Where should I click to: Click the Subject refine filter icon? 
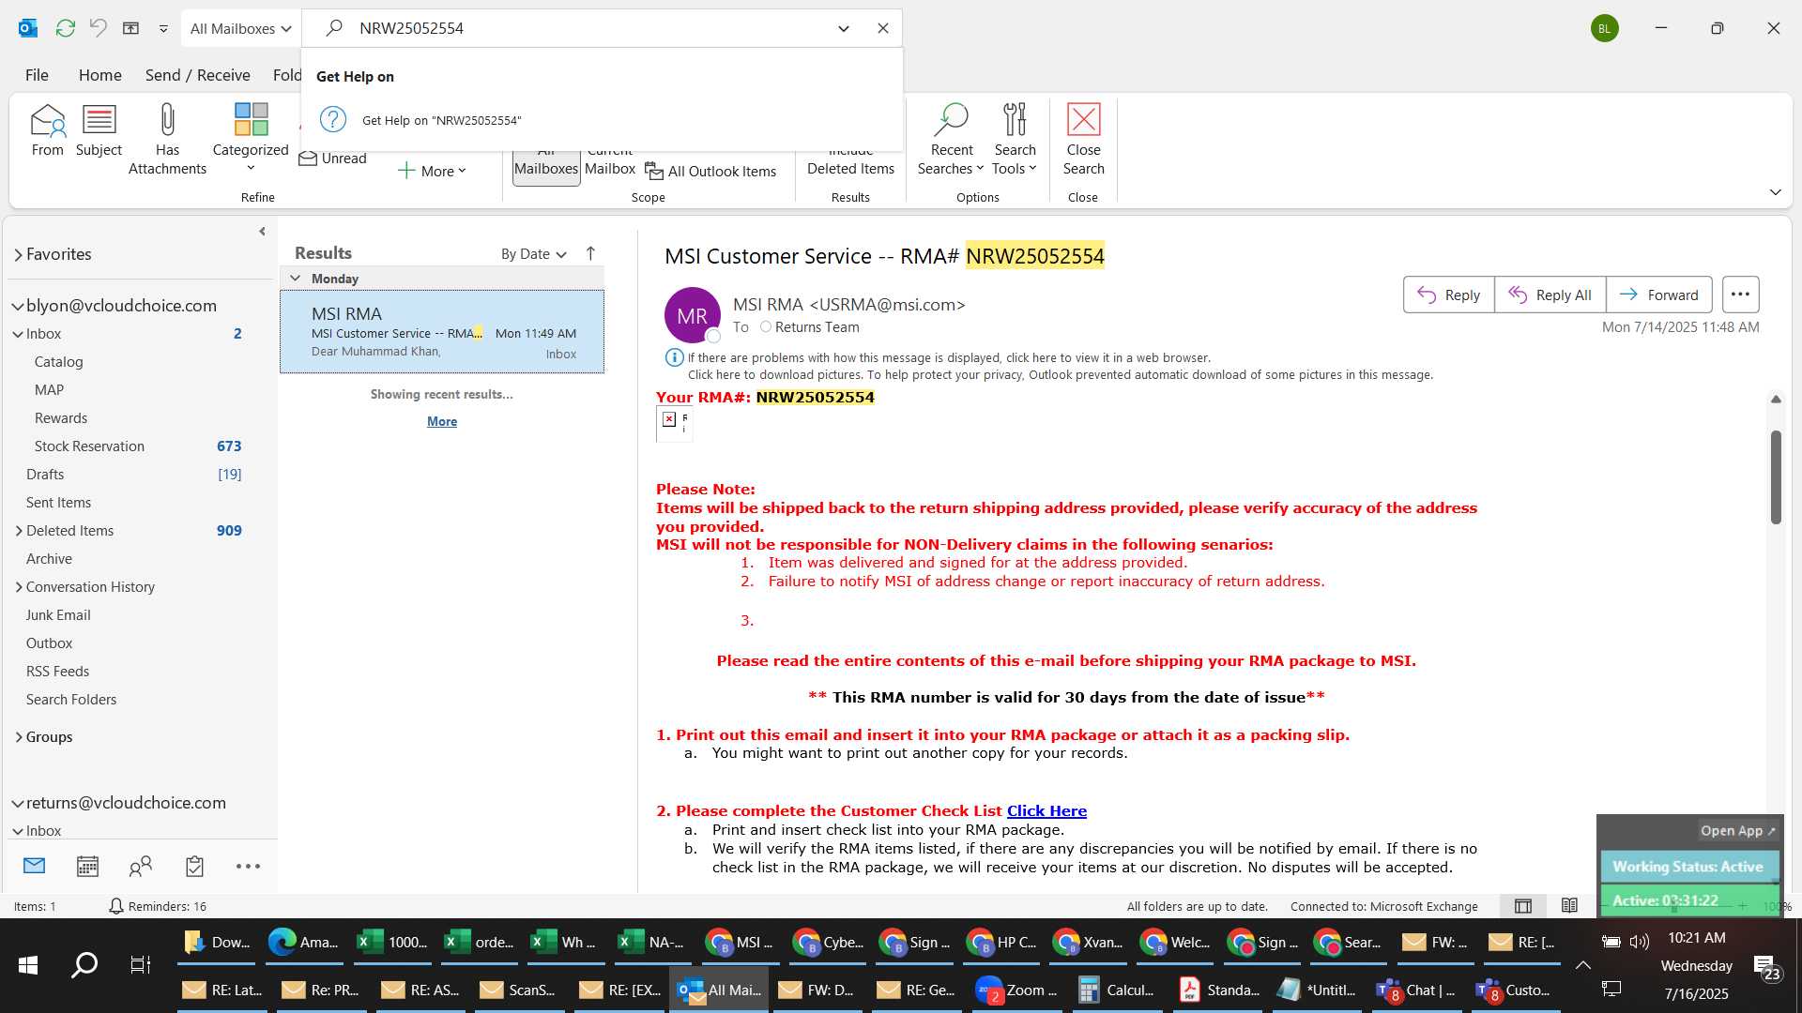point(99,130)
